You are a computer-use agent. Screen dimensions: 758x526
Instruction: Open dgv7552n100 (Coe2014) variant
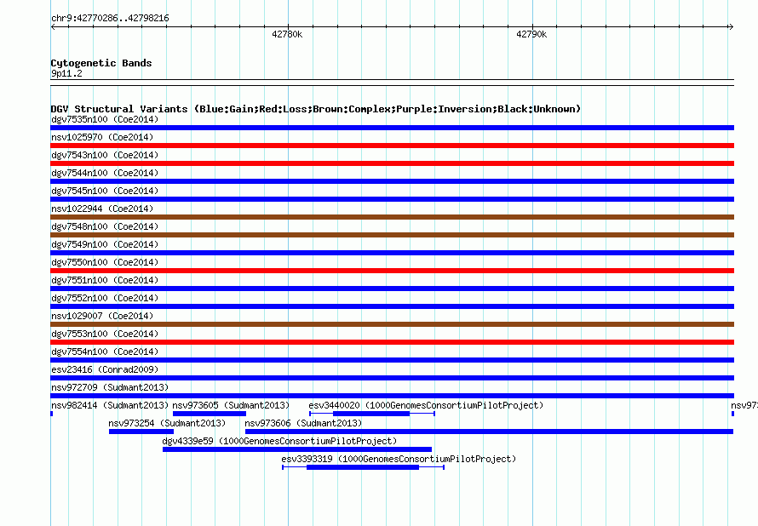[x=105, y=298]
